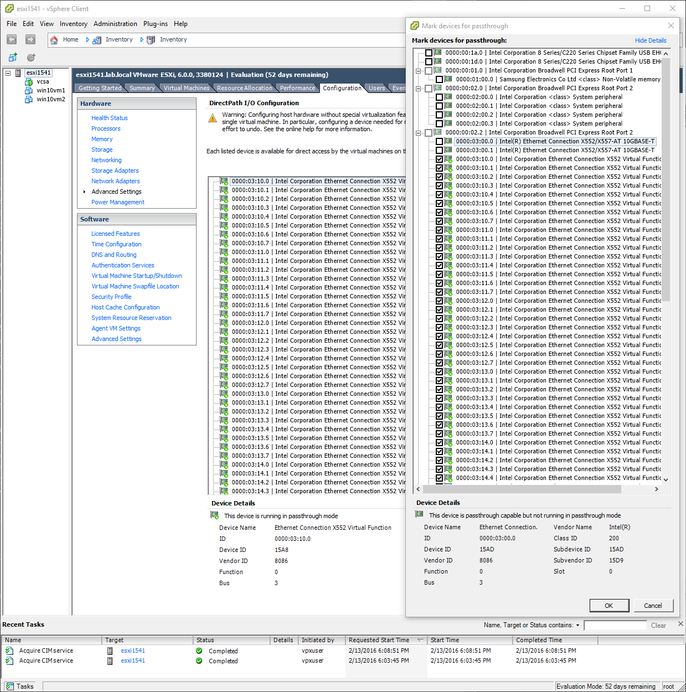Image resolution: width=686 pixels, height=692 pixels.
Task: Check the 0000:03:00.1 Ethernet X552/X557-AT box
Action: pos(439,150)
